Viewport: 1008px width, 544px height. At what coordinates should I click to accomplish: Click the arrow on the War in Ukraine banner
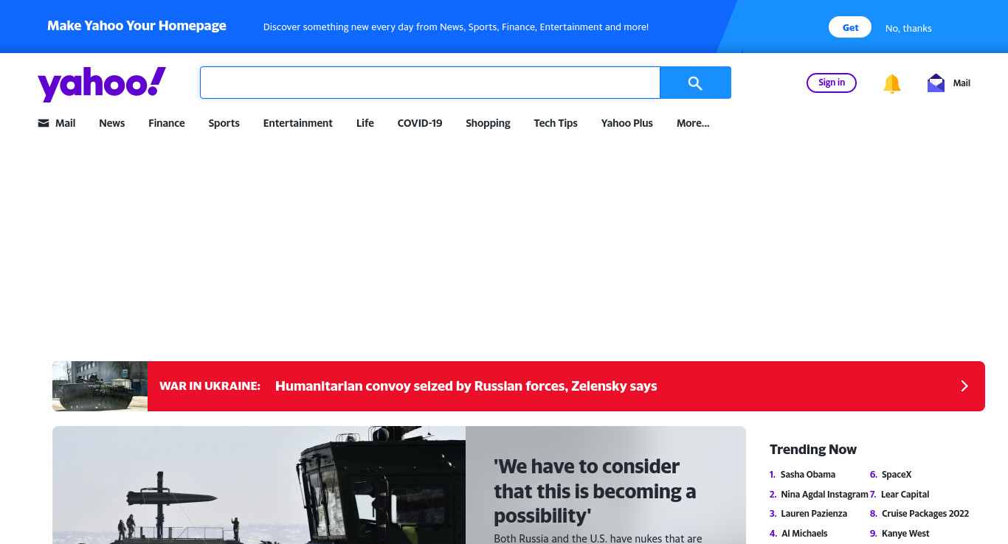(964, 386)
